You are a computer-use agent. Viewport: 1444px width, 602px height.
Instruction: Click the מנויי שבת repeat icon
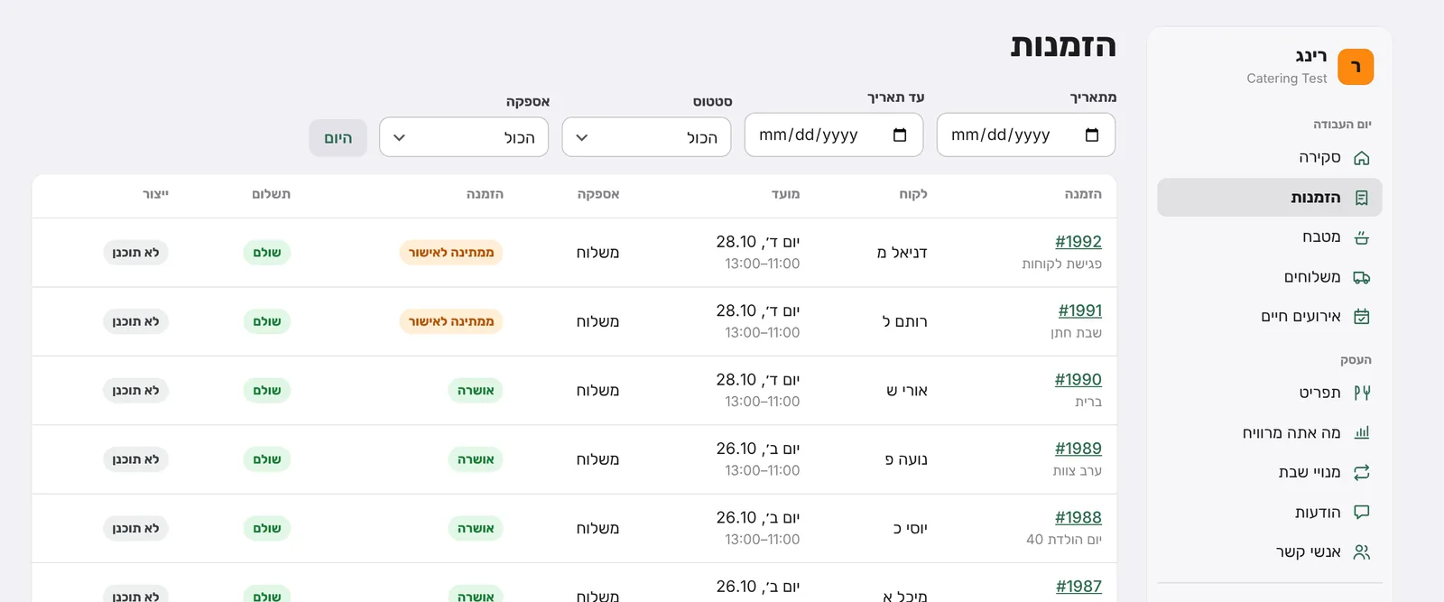click(1362, 472)
